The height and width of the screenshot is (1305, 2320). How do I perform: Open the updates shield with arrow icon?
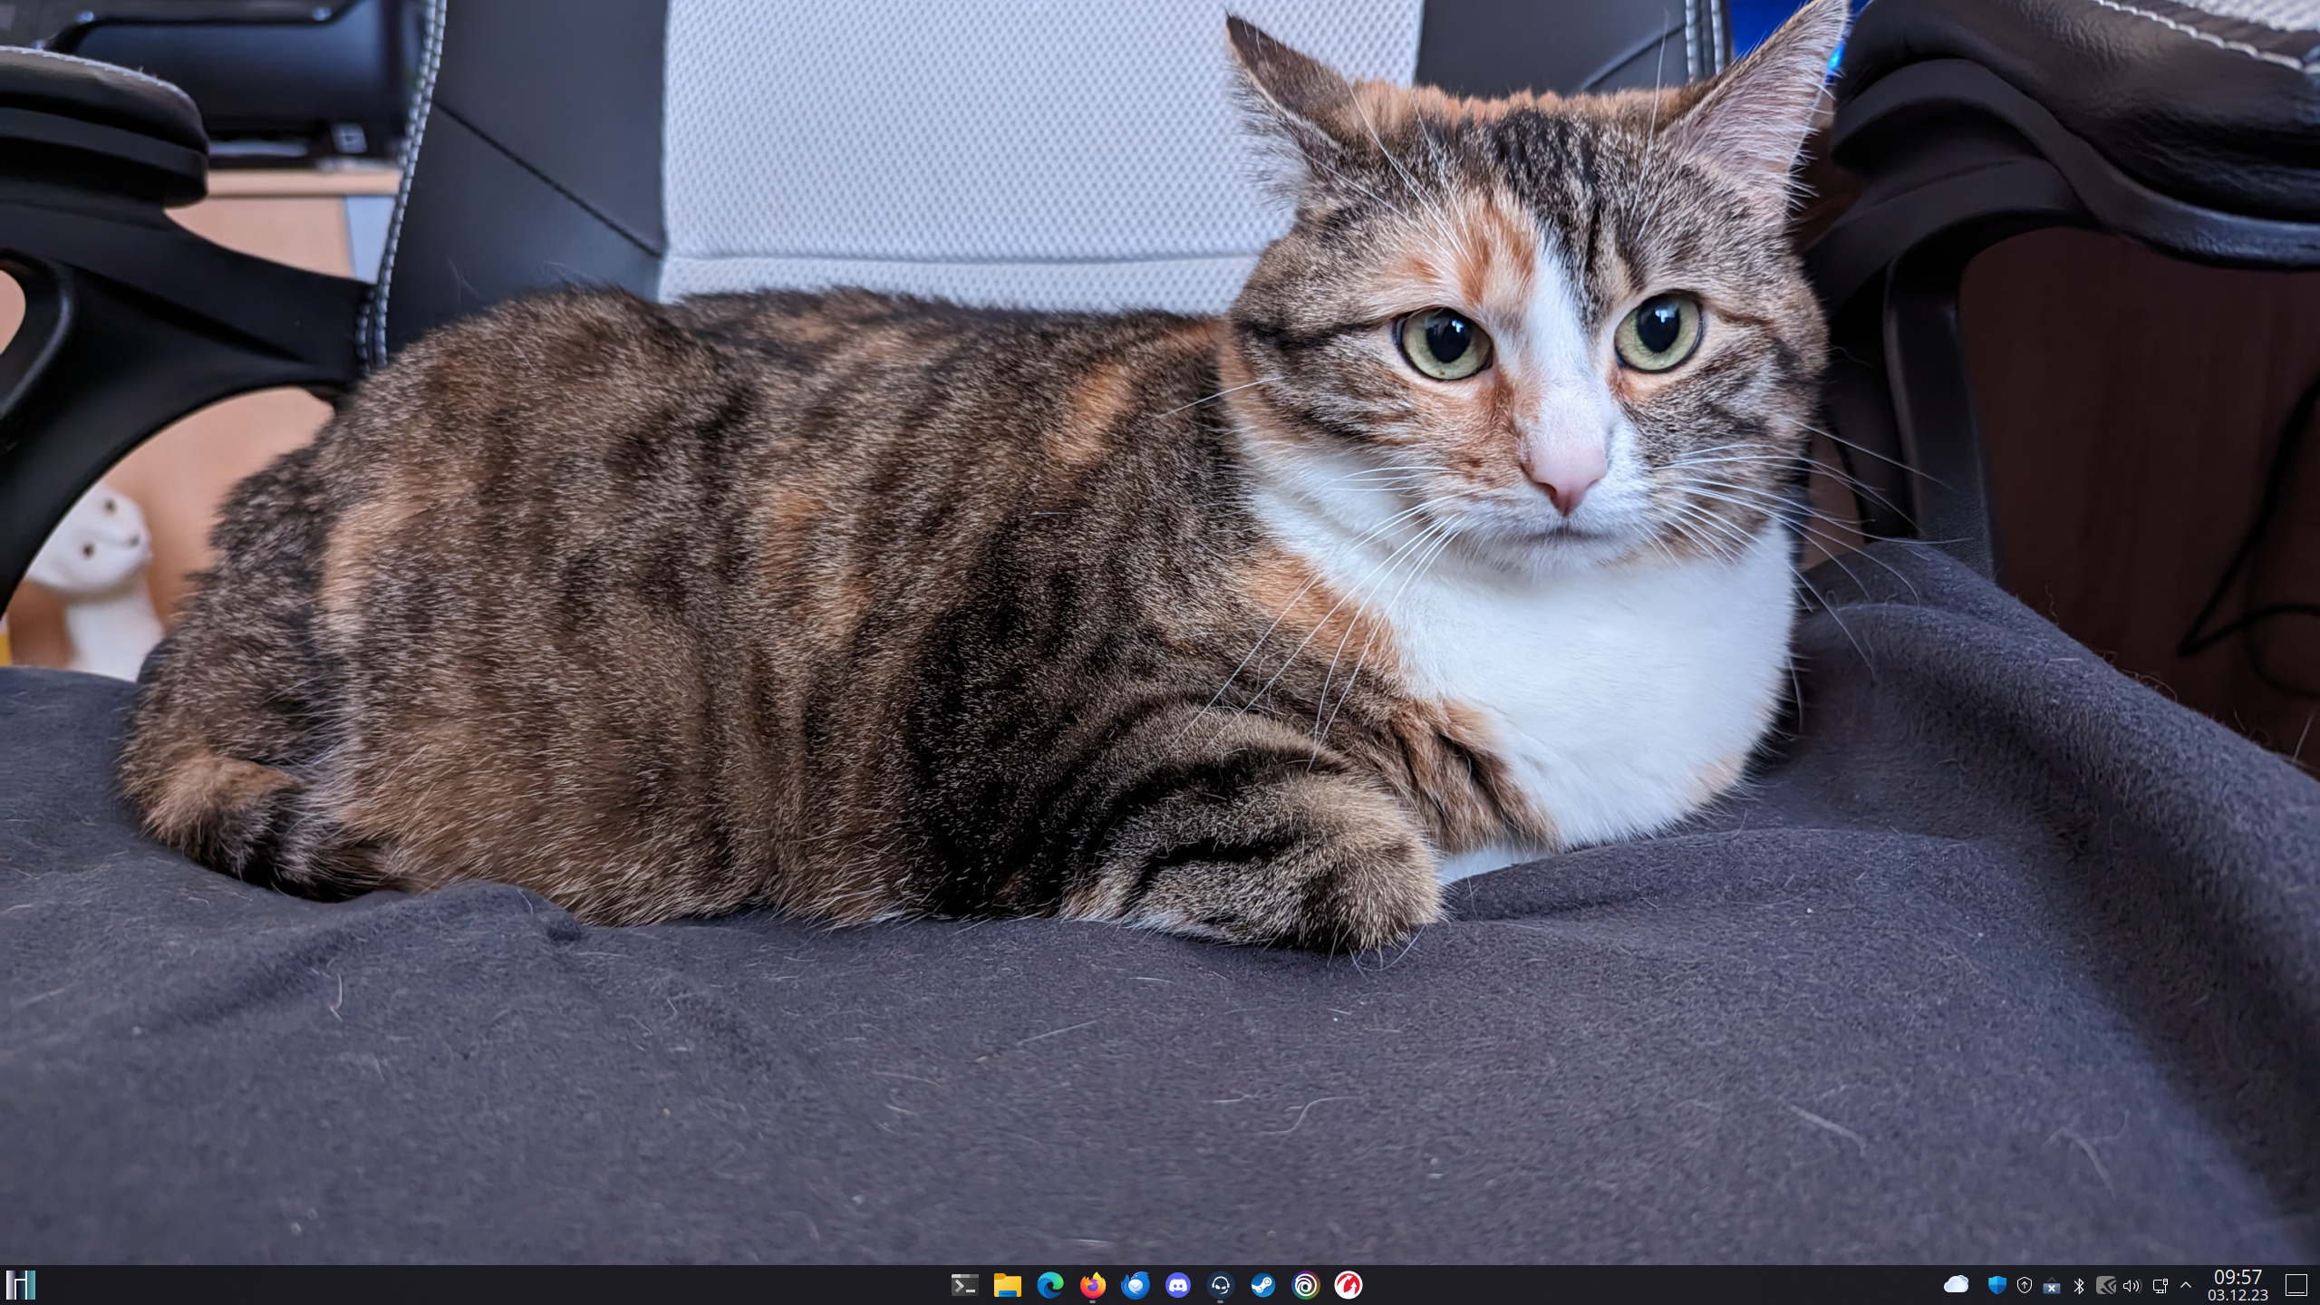click(x=2025, y=1285)
